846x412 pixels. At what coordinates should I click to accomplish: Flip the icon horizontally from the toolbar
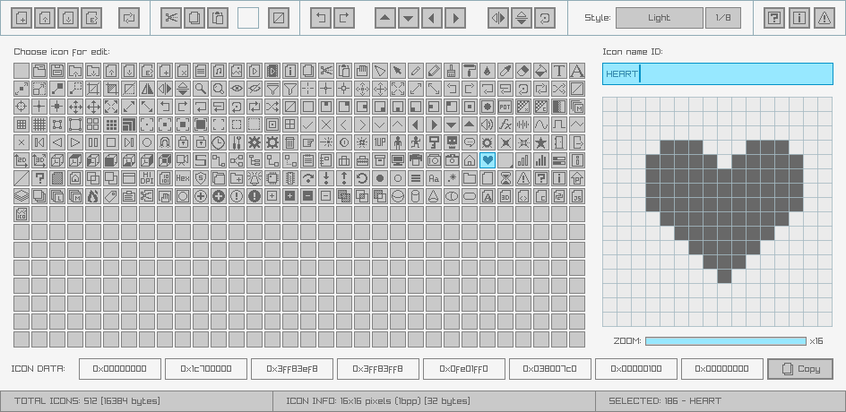click(x=497, y=18)
